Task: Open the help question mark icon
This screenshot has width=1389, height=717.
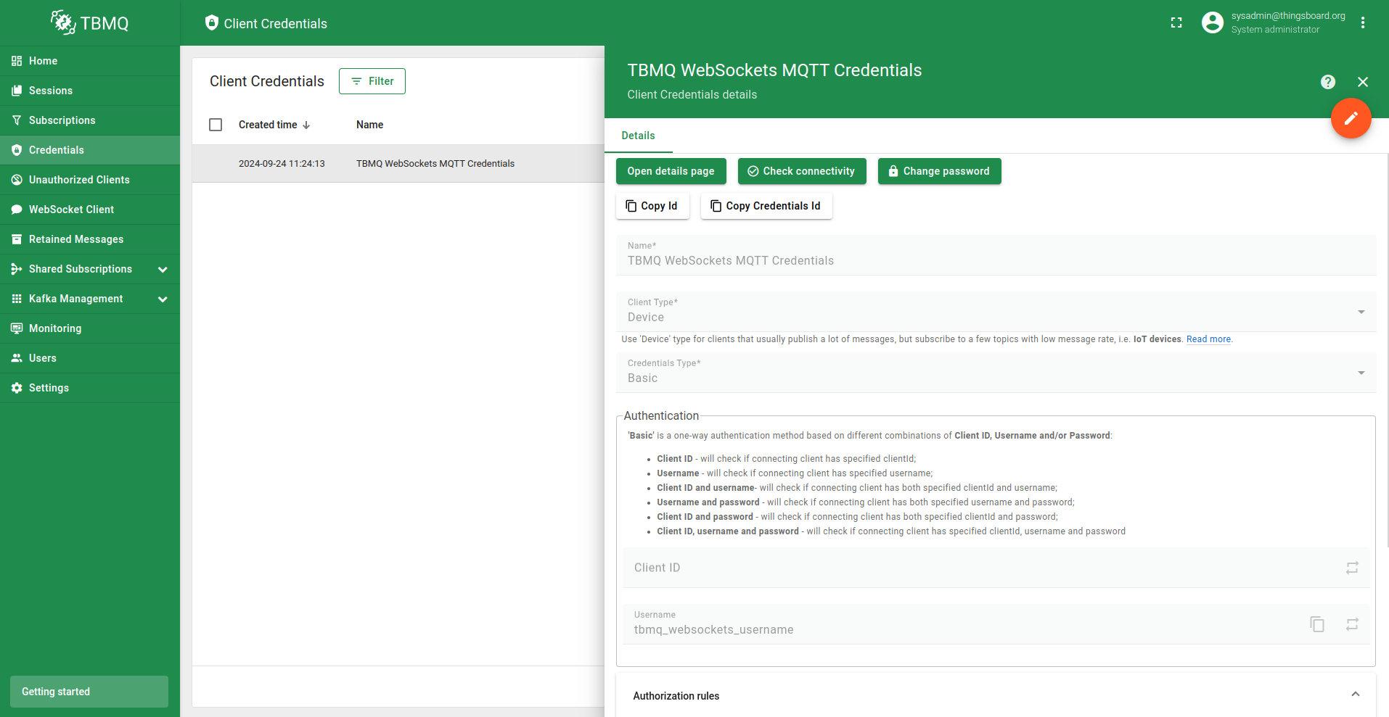Action: point(1327,82)
